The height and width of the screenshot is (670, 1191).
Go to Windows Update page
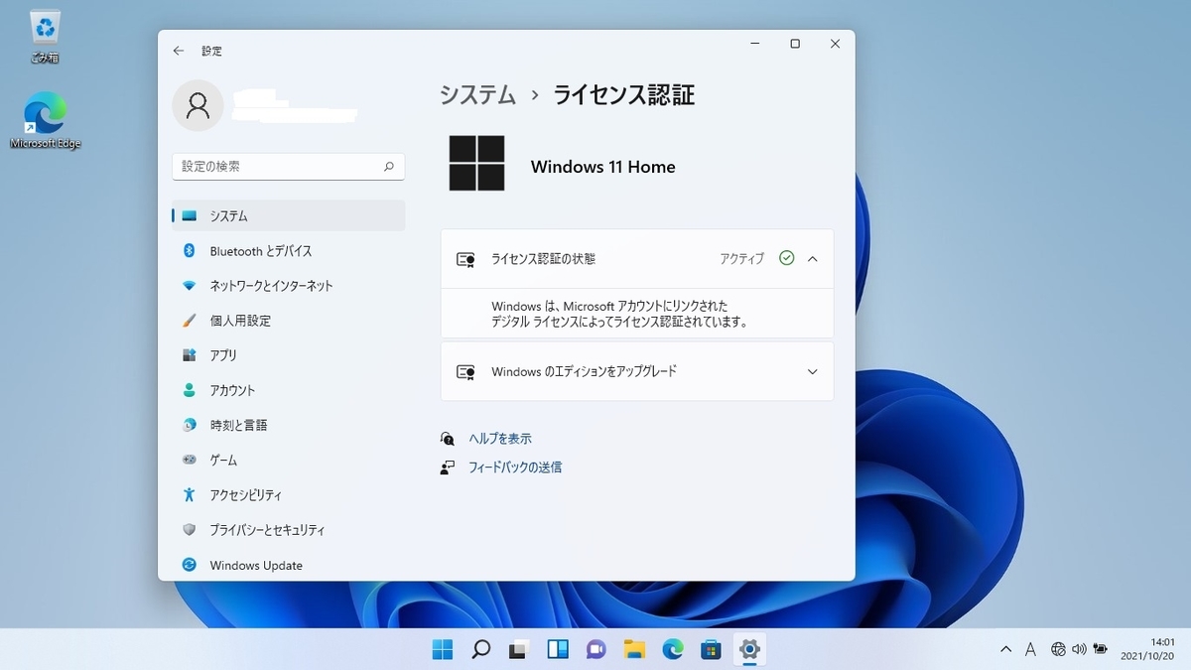pos(289,565)
